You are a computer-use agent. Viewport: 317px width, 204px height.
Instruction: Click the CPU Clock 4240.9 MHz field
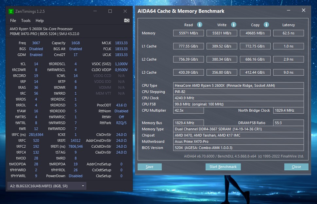click(239, 98)
